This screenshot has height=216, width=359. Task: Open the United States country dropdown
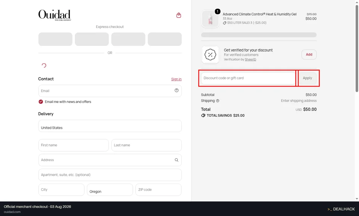click(110, 126)
